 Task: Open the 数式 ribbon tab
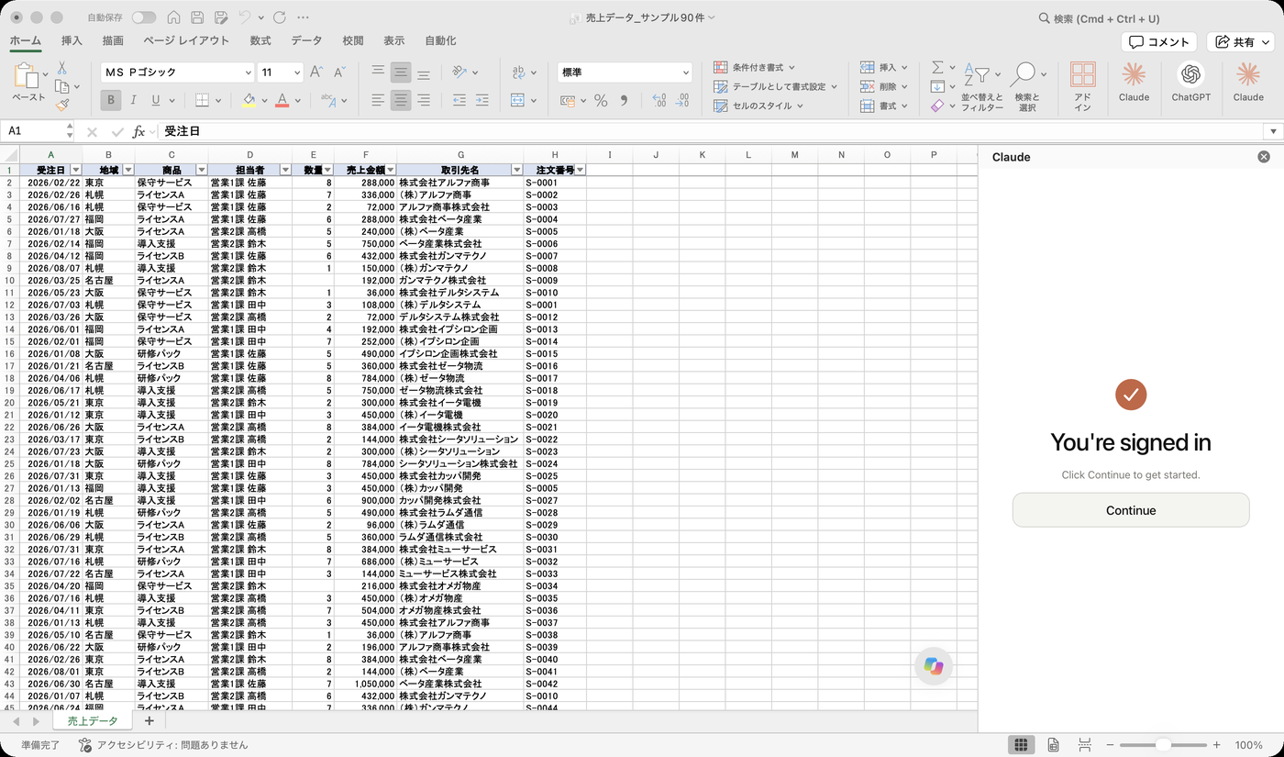click(x=260, y=40)
